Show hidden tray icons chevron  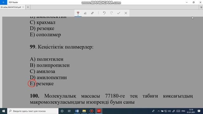tap(159, 111)
